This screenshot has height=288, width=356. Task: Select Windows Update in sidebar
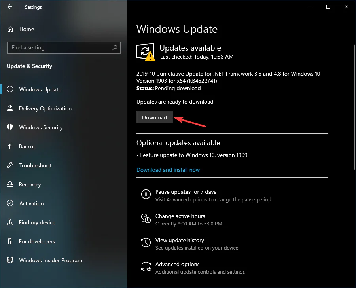pyautogui.click(x=40, y=89)
